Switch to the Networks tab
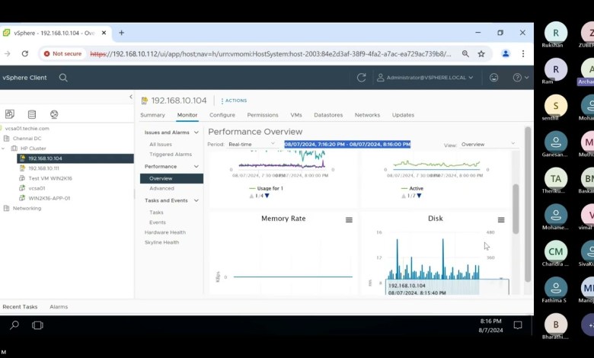 click(367, 115)
